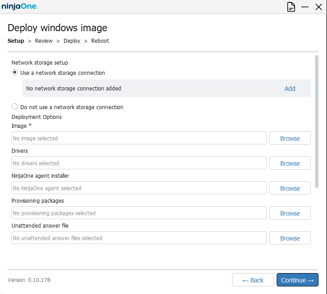Click the NinjaOne logo

pyautogui.click(x=20, y=7)
